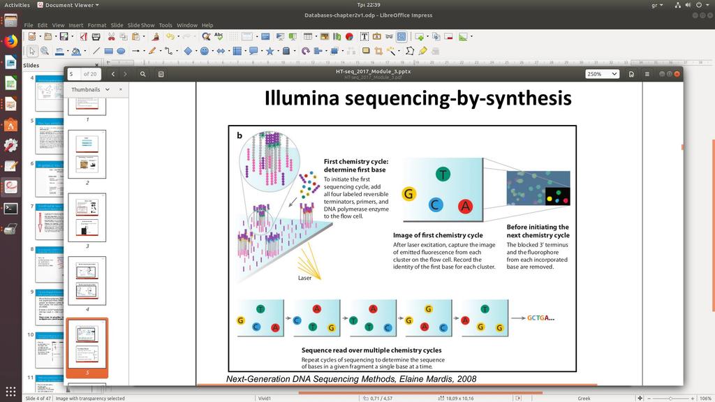
Task: Open Ubuntu Software from the dock
Action: 10,125
